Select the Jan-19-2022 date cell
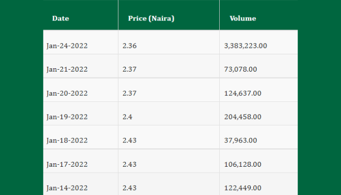This screenshot has width=341, height=195. (x=67, y=117)
